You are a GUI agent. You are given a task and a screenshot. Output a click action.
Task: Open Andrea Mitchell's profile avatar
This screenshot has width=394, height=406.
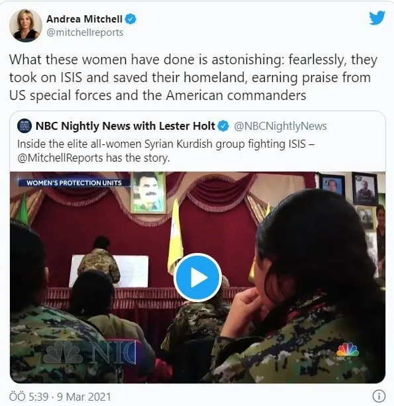(26, 25)
